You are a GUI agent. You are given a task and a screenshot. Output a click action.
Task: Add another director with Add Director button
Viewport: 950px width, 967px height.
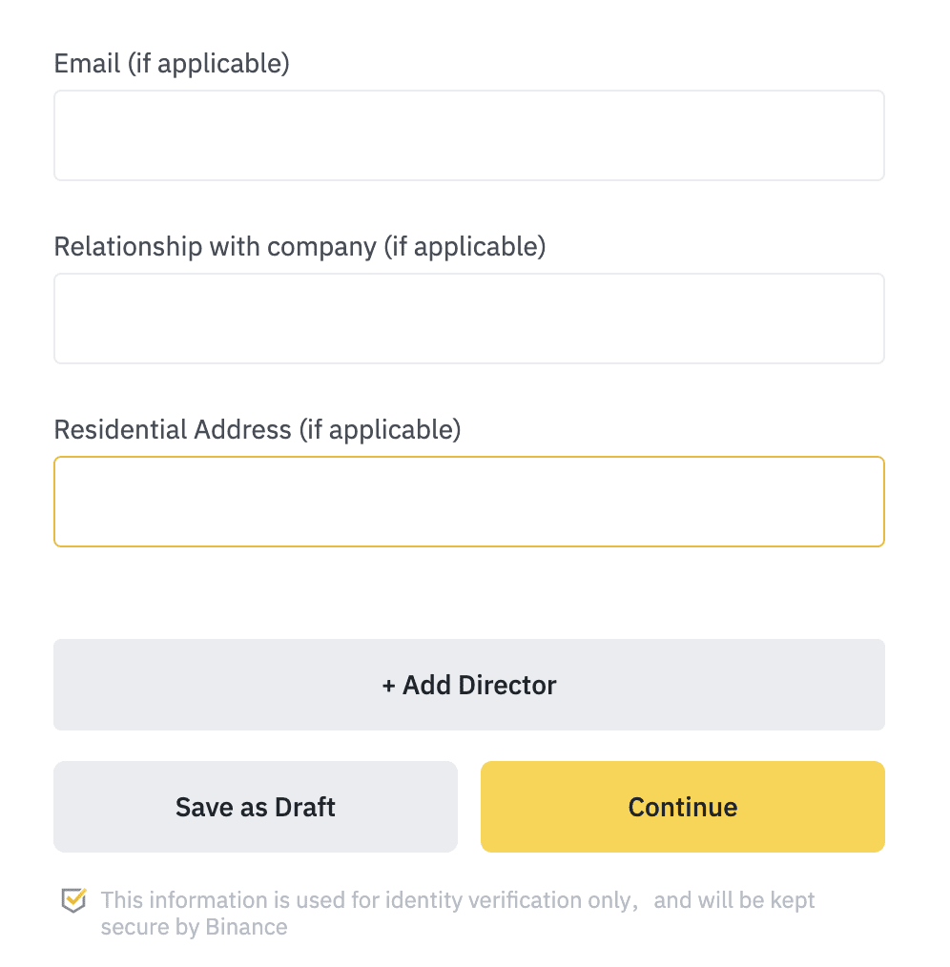pyautogui.click(x=469, y=685)
